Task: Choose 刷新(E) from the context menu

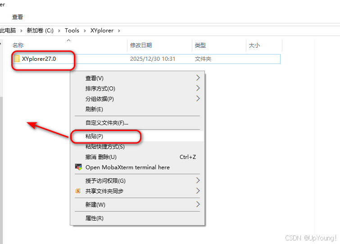Action: (137, 109)
